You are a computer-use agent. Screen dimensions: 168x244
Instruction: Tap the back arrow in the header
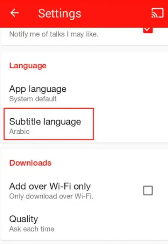15,13
